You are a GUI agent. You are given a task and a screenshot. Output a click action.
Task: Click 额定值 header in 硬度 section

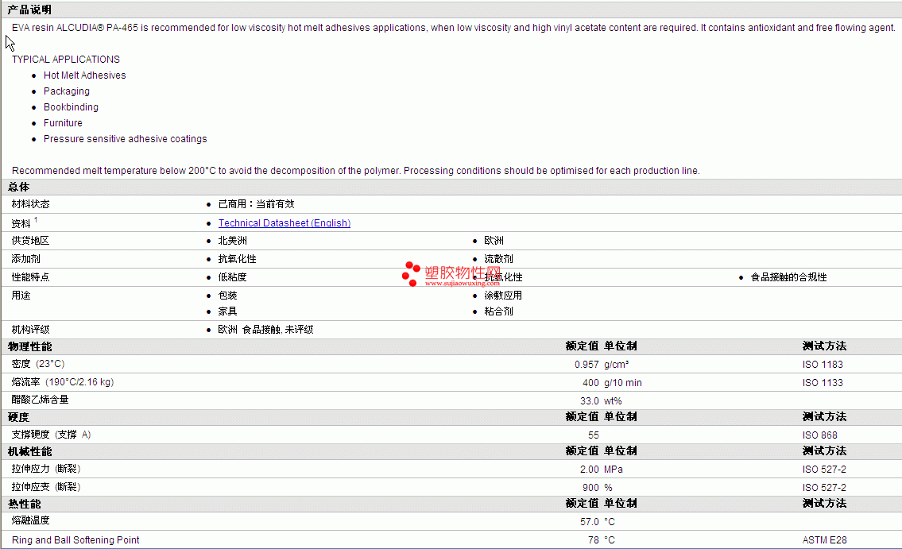[582, 417]
